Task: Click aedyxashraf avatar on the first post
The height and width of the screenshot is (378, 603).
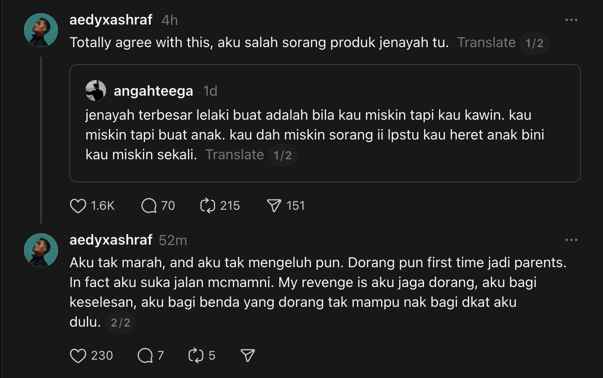Action: [x=41, y=30]
